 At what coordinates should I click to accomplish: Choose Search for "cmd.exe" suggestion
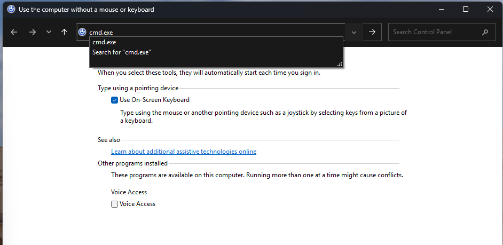[122, 52]
